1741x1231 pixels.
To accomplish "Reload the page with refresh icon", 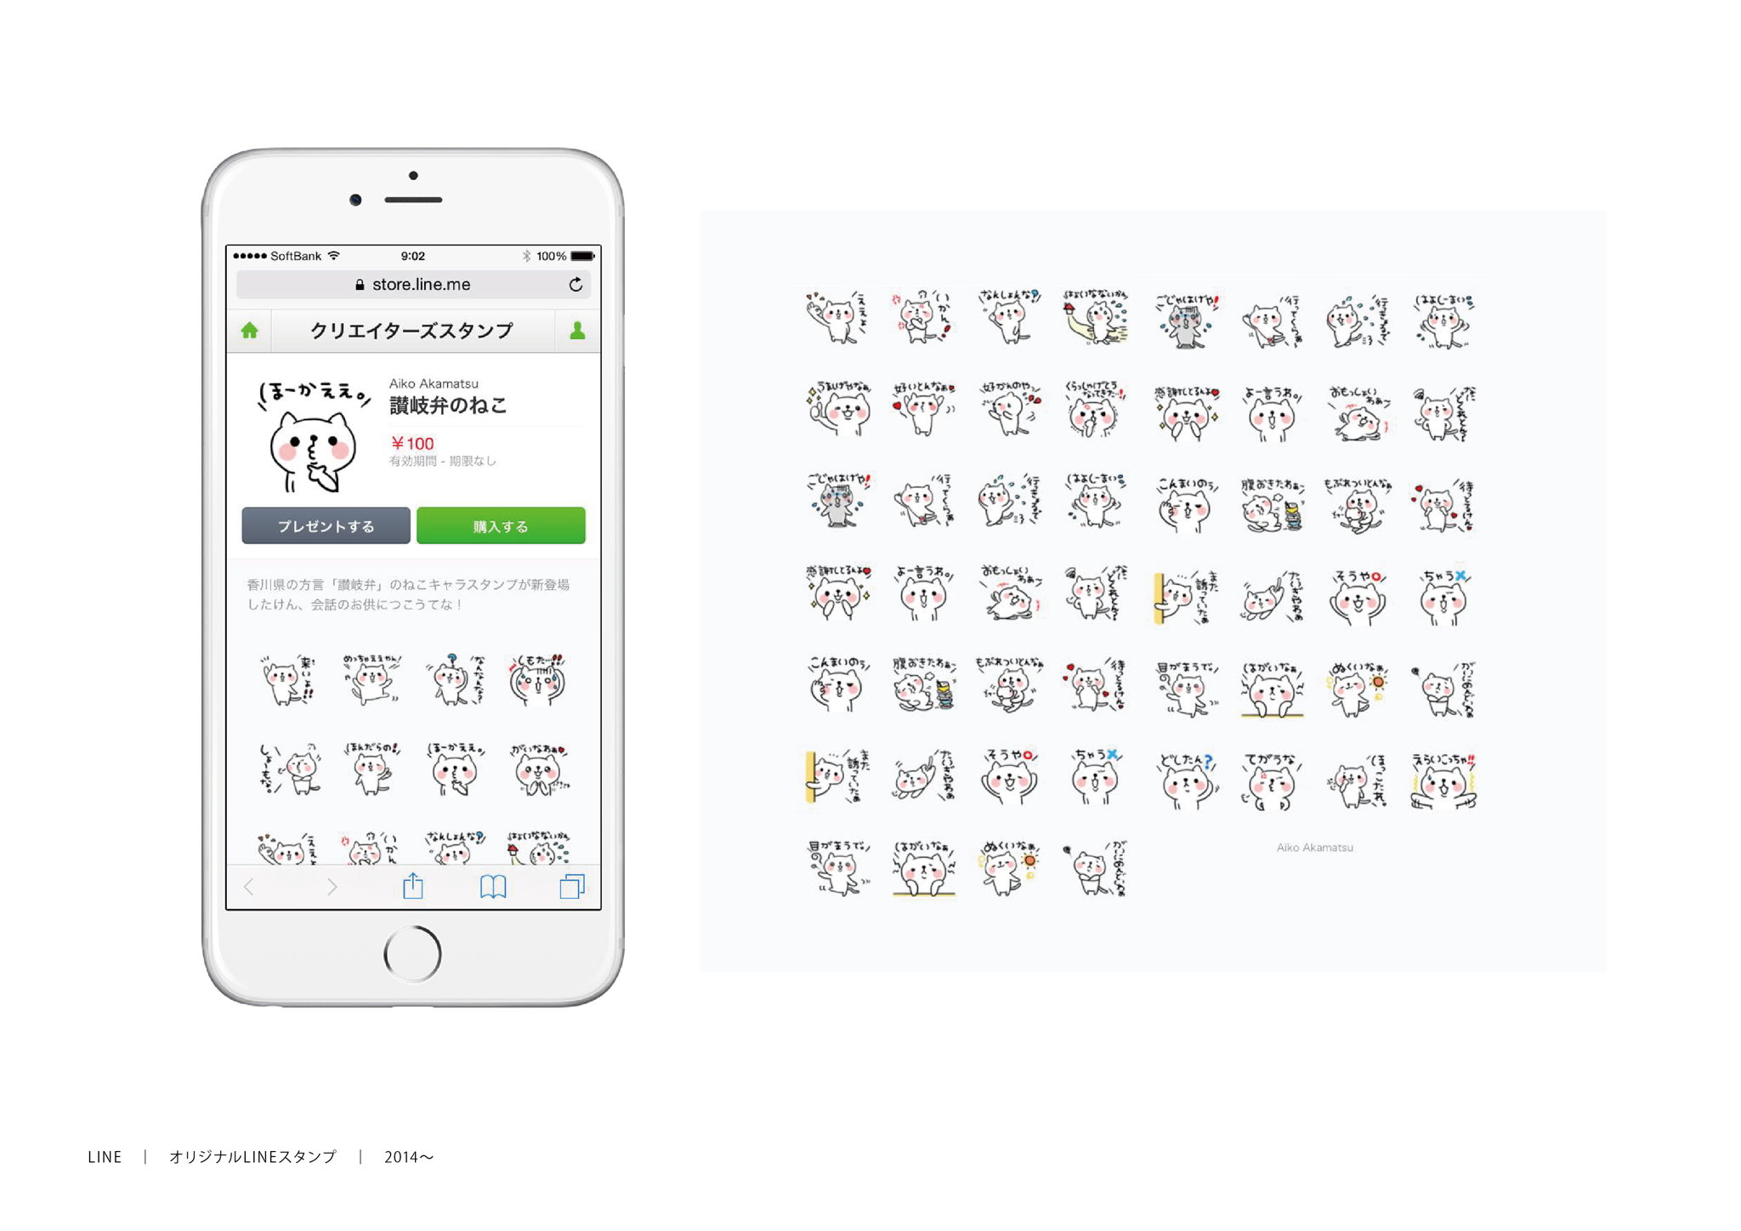I will 576,285.
